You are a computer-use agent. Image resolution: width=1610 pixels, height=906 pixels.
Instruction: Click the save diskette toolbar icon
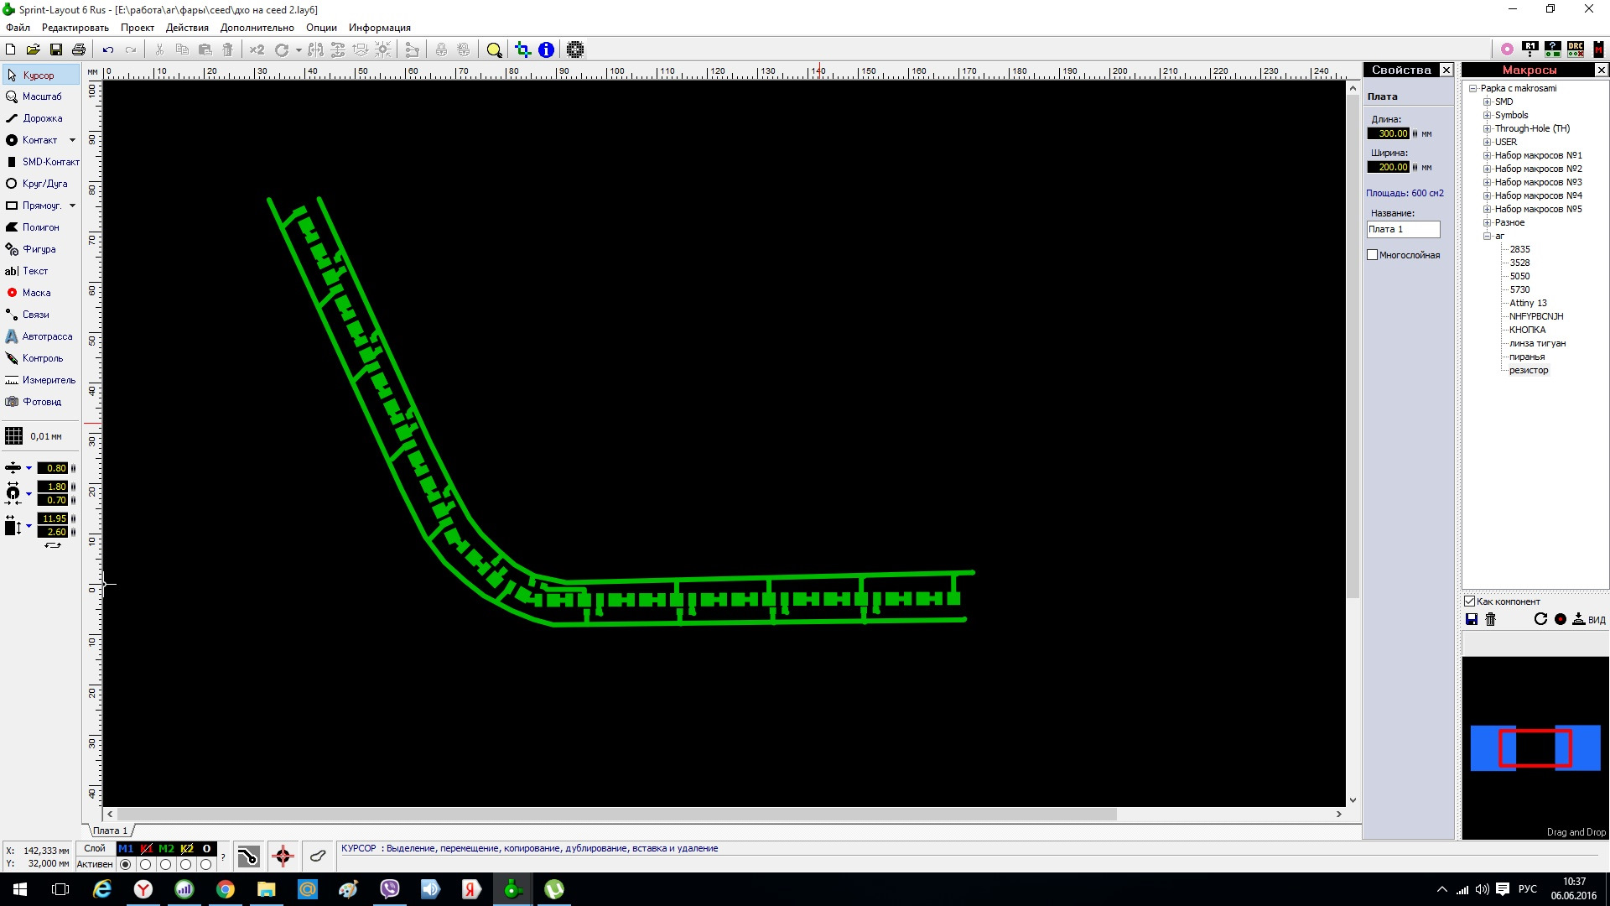click(56, 50)
